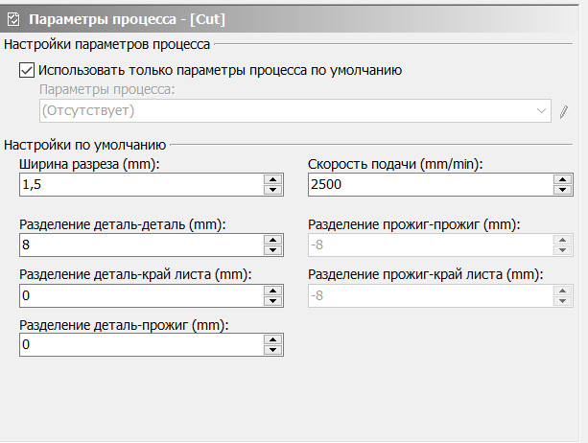Decrease Разделение деталь-деталь with the down arrow
Viewport: 588px width, 443px height.
pos(272,250)
